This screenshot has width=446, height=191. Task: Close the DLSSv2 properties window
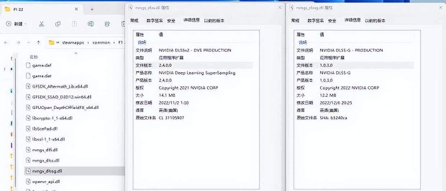point(279,7)
